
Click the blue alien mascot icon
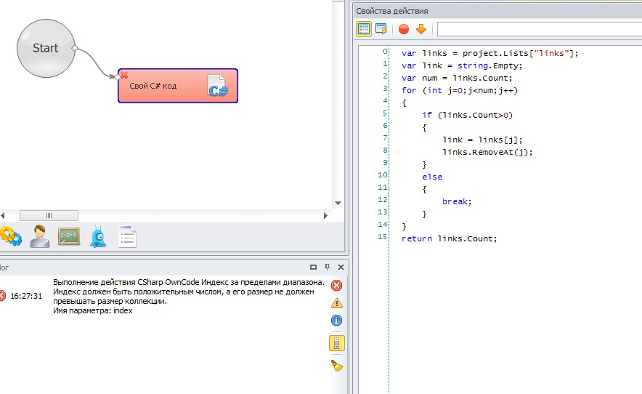[98, 236]
